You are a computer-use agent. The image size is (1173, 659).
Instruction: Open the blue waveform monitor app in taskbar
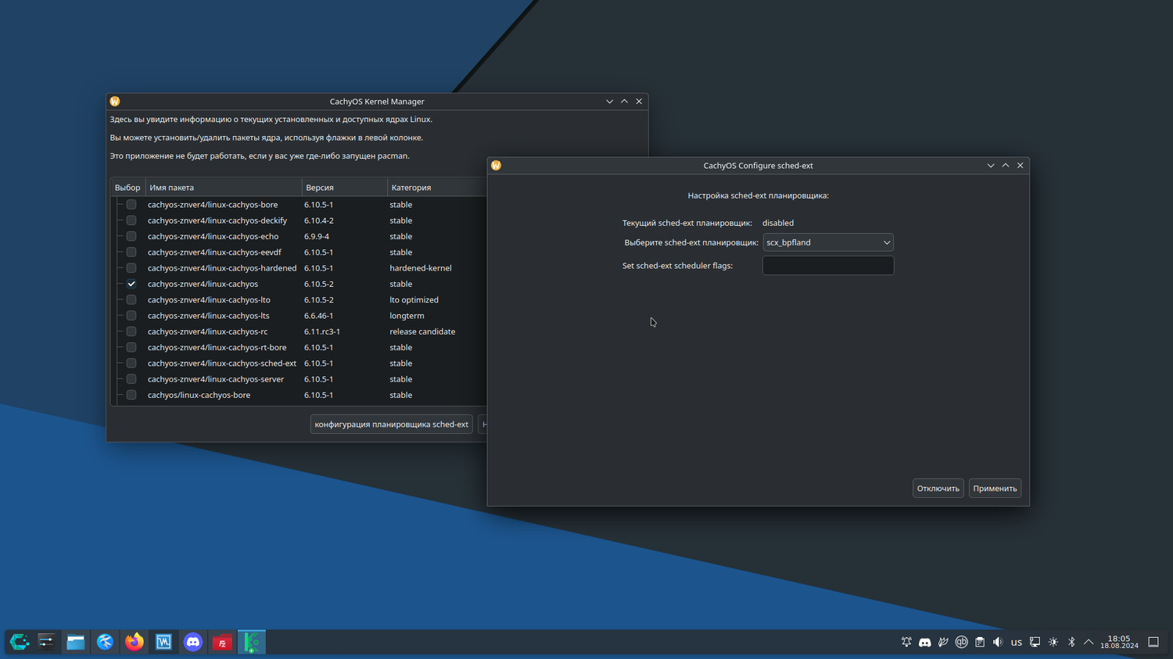[x=163, y=642]
